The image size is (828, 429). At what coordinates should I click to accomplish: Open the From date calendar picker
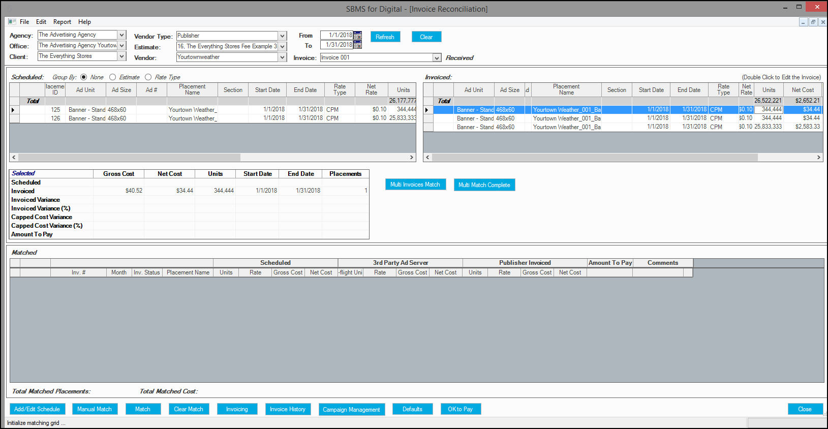point(357,35)
